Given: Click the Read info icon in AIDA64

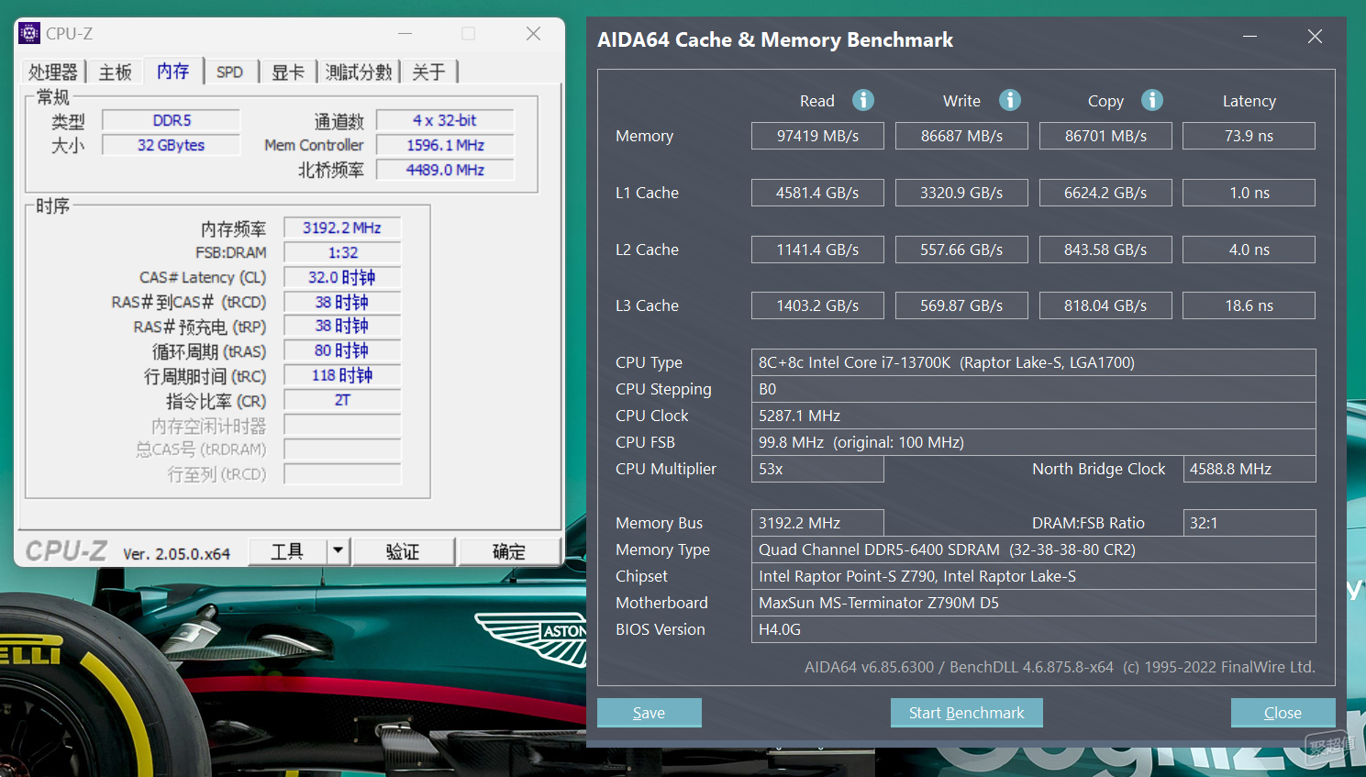Looking at the screenshot, I should coord(863,100).
